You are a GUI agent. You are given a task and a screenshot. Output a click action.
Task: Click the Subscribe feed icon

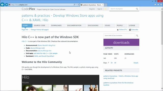click(130, 30)
